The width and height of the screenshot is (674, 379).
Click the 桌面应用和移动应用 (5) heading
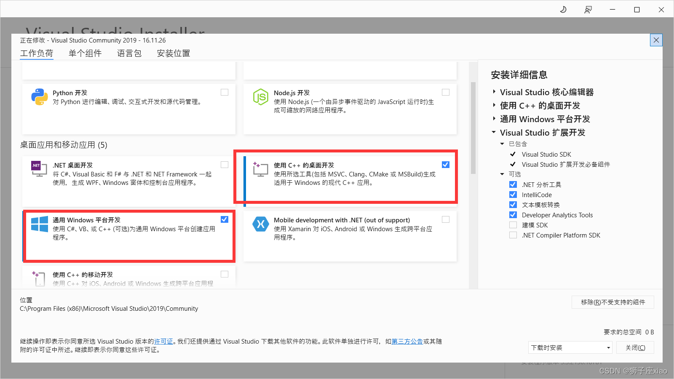[x=64, y=145]
